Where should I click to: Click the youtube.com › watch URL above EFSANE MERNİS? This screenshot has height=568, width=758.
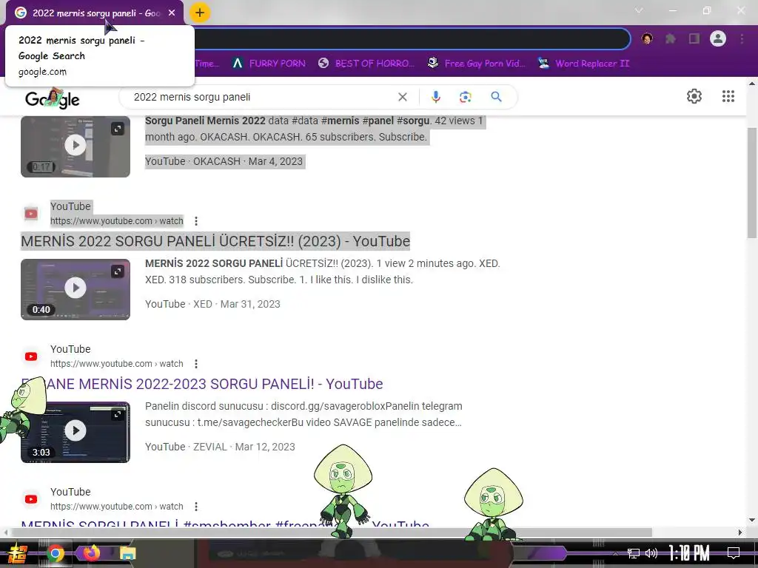[x=116, y=364]
